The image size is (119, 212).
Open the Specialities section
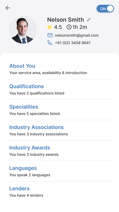coord(59,110)
